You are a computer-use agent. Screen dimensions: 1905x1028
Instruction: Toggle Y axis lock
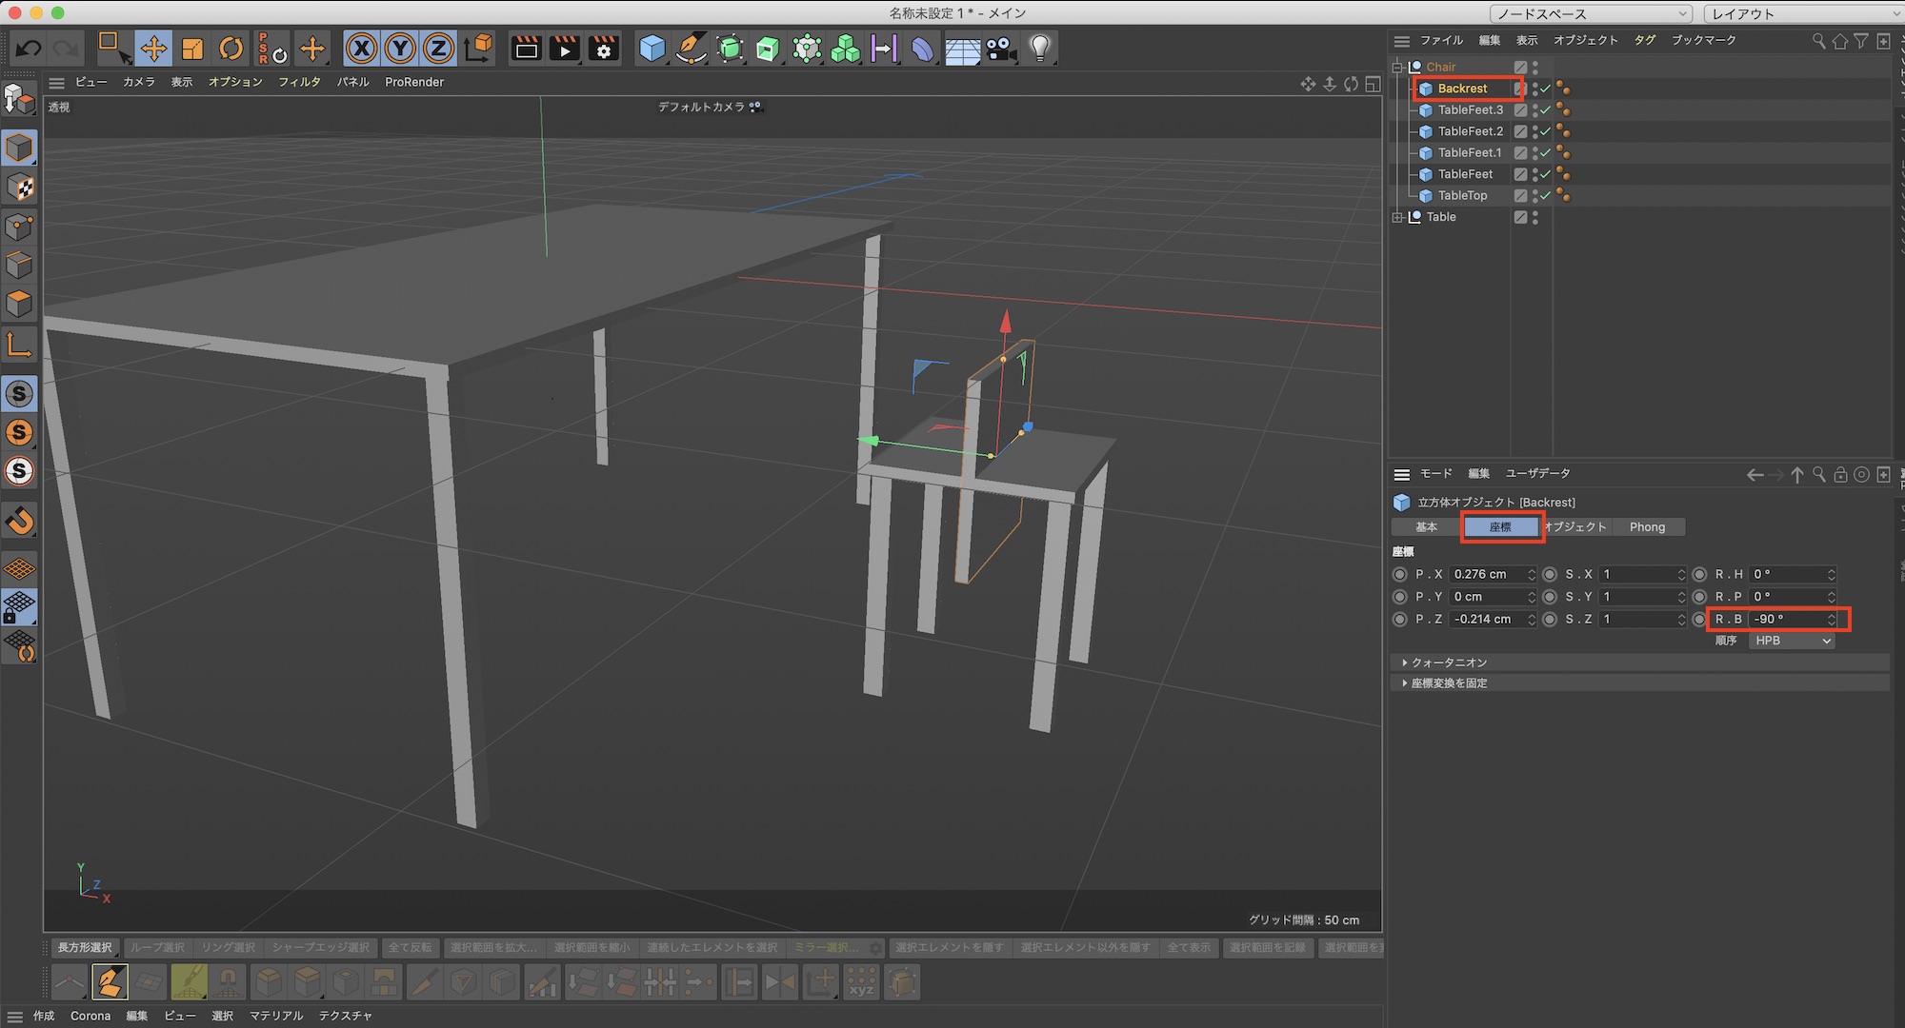400,48
